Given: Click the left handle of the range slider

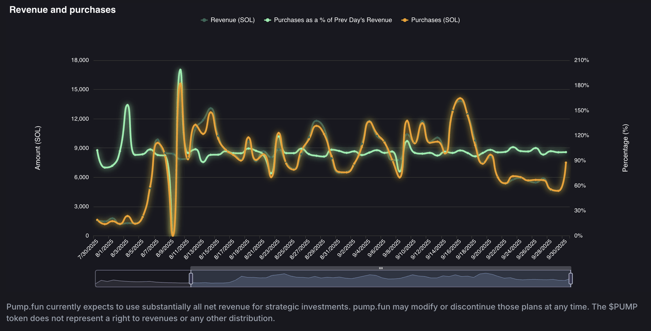Looking at the screenshot, I should (x=191, y=279).
